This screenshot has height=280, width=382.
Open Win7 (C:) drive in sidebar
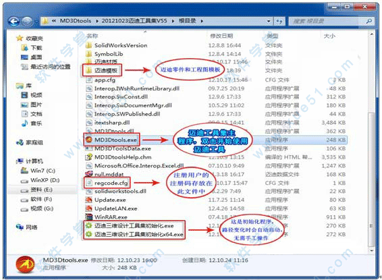[38, 171]
